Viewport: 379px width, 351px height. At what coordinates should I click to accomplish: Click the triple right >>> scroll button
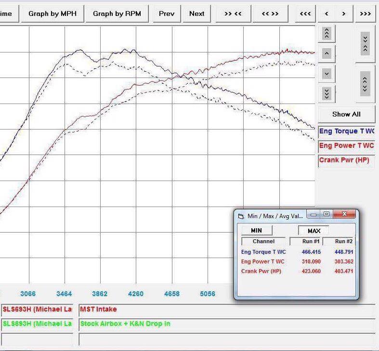click(x=365, y=14)
